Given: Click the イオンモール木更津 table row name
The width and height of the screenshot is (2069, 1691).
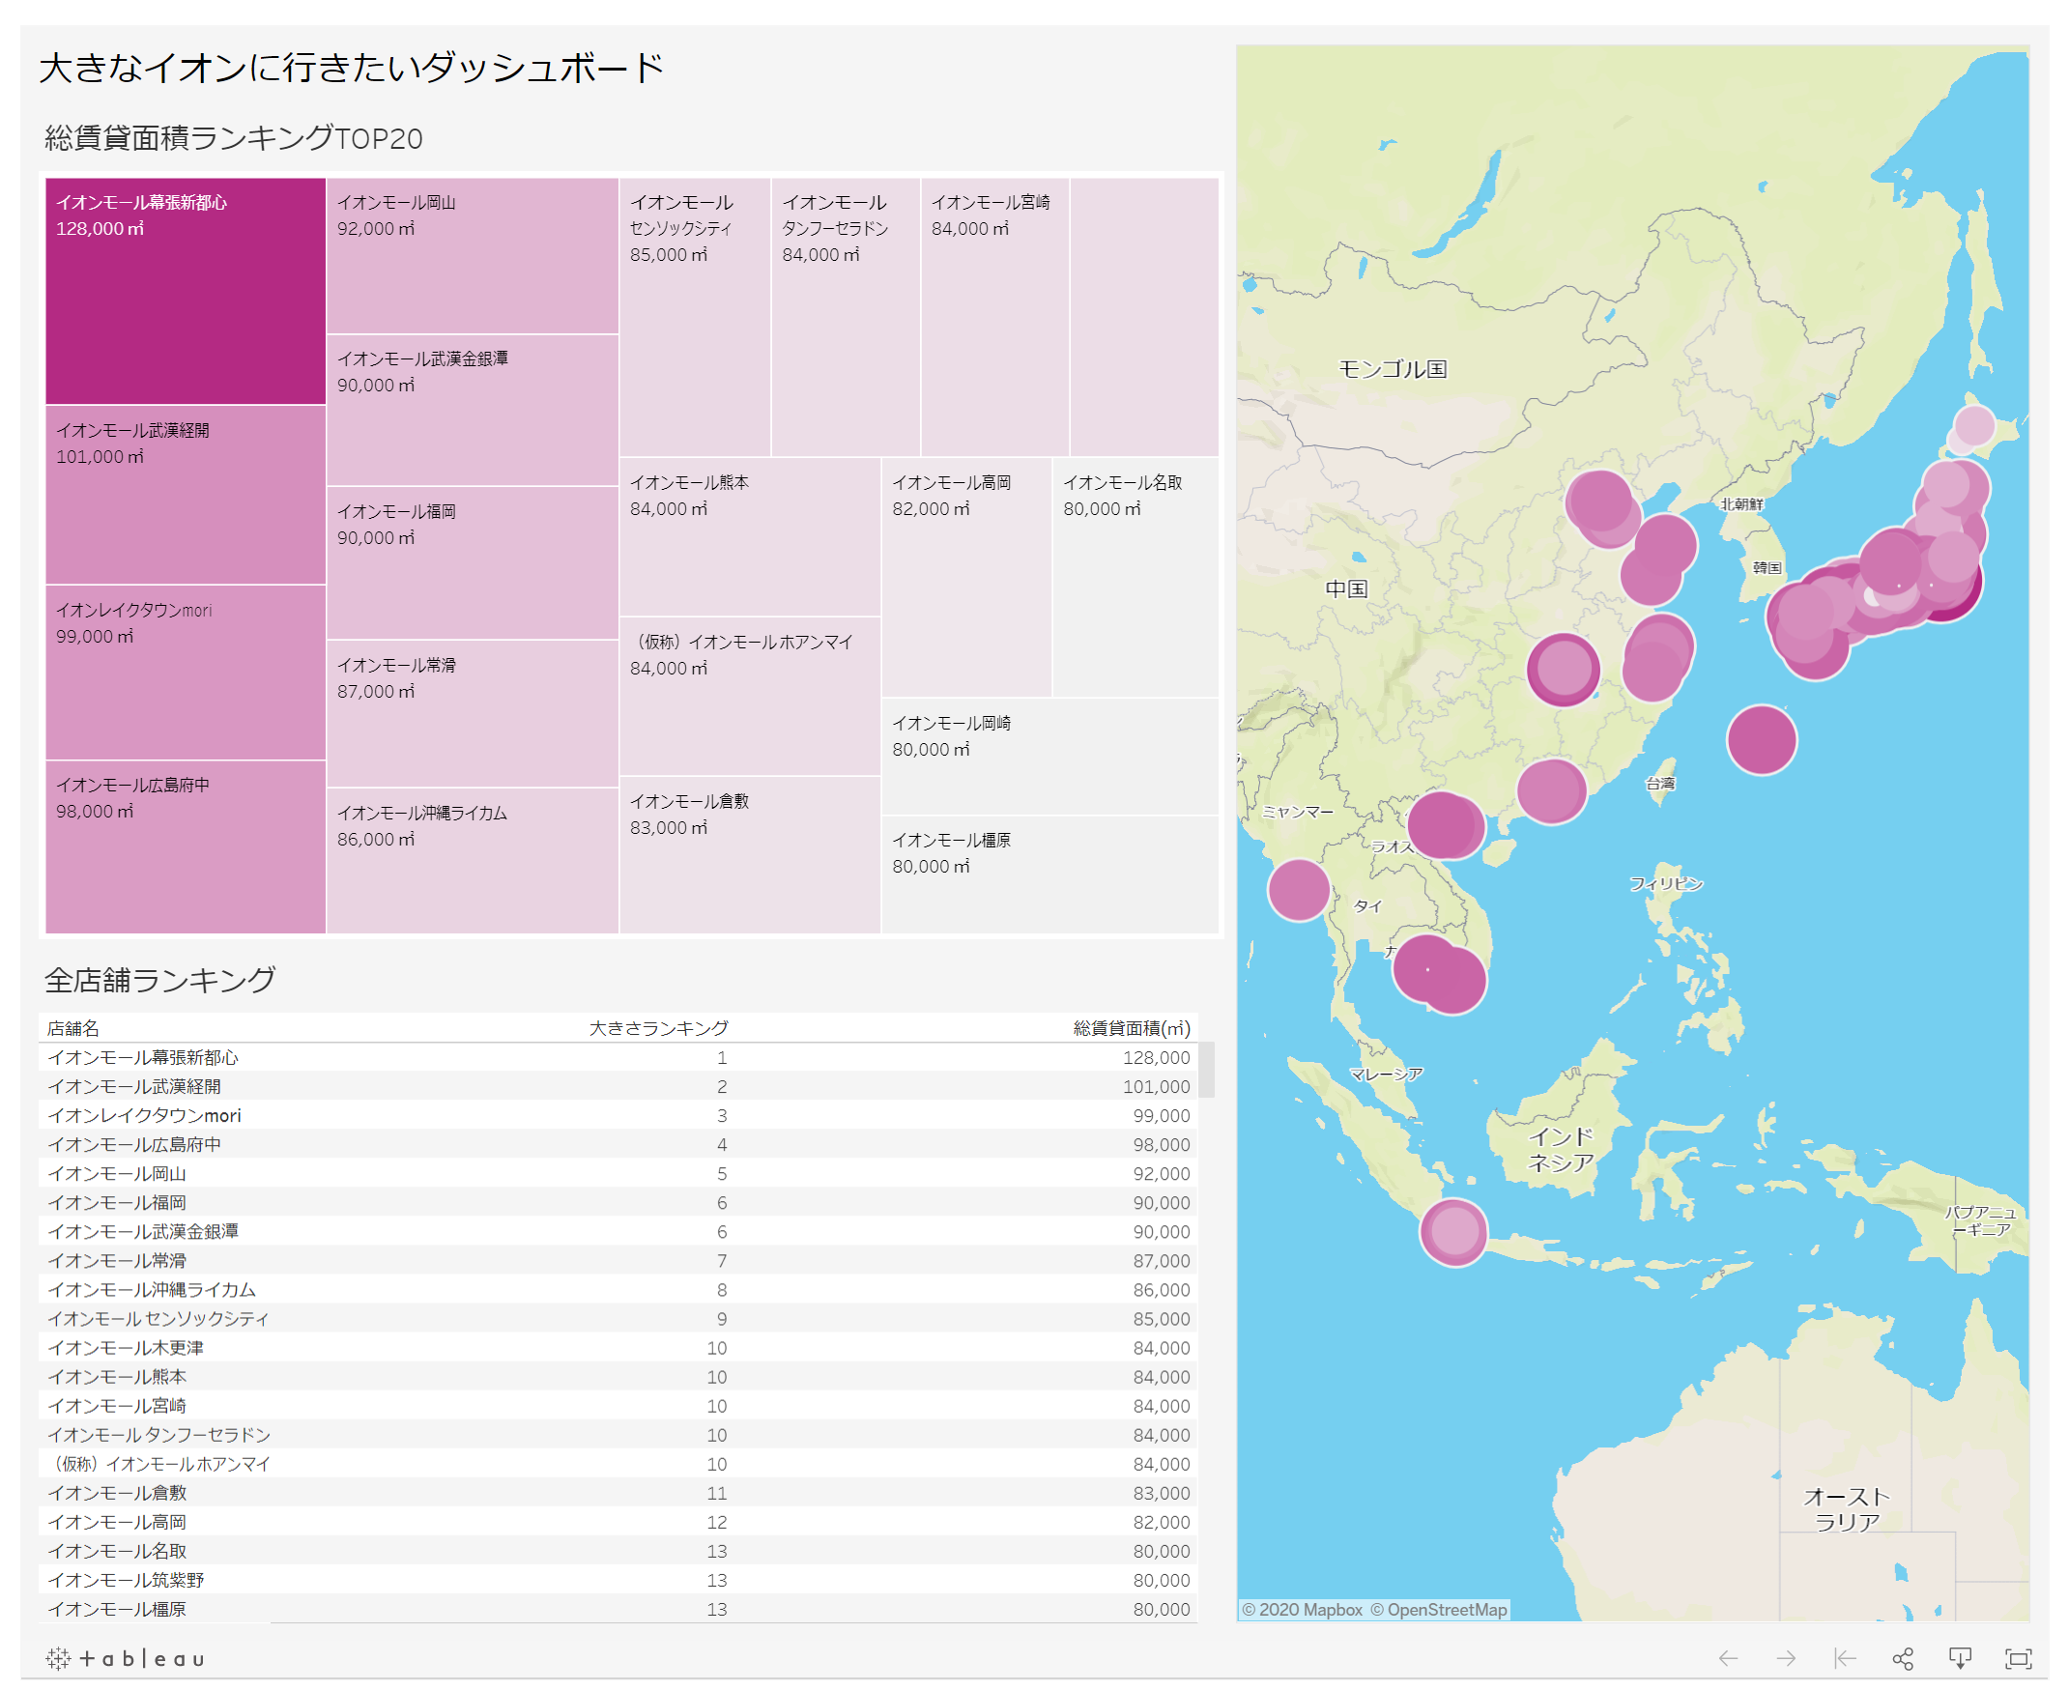Looking at the screenshot, I should (125, 1349).
